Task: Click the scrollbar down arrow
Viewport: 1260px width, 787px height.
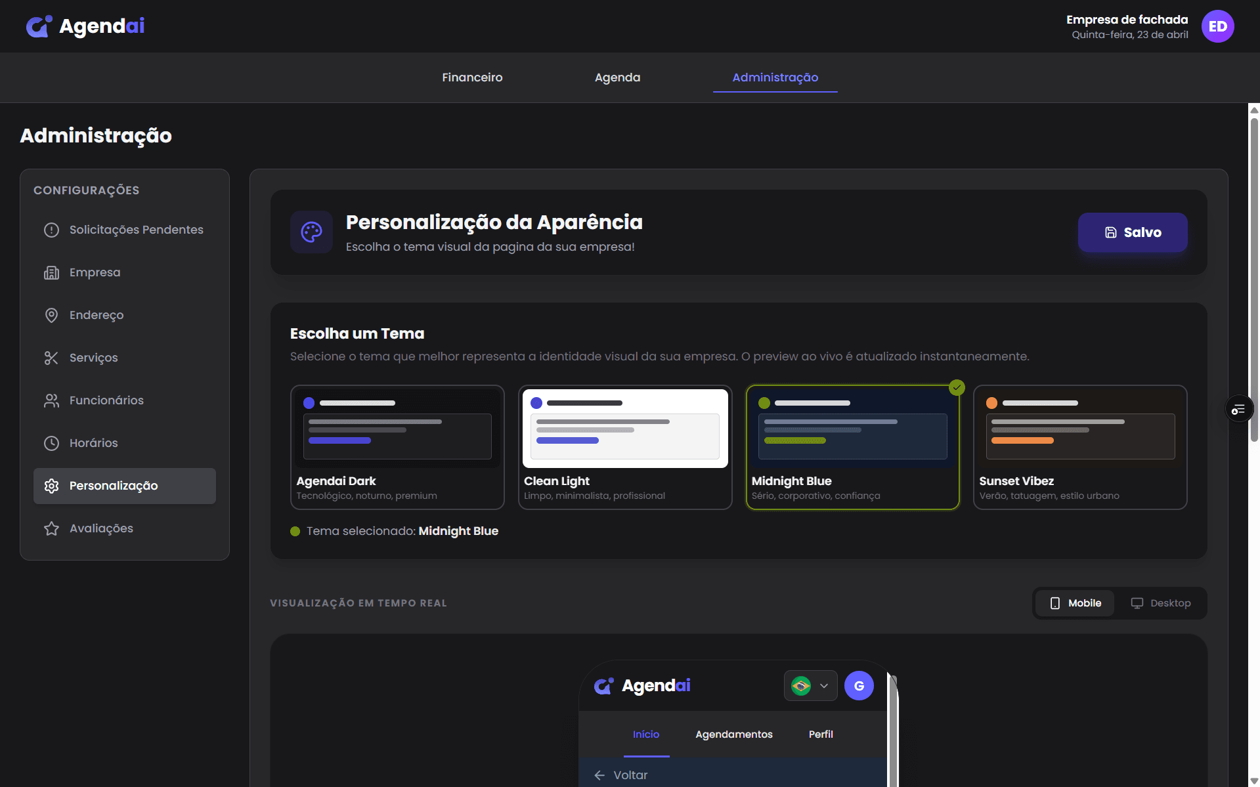Action: [x=1254, y=781]
